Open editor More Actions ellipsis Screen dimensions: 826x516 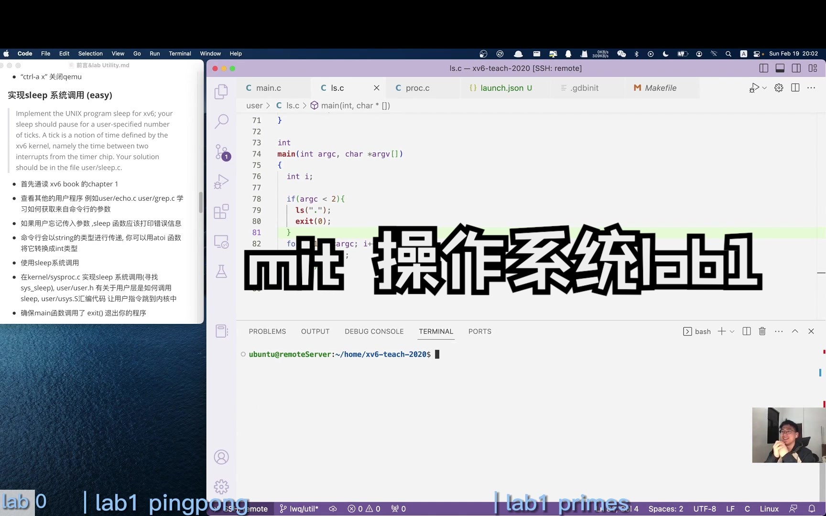[x=811, y=88]
